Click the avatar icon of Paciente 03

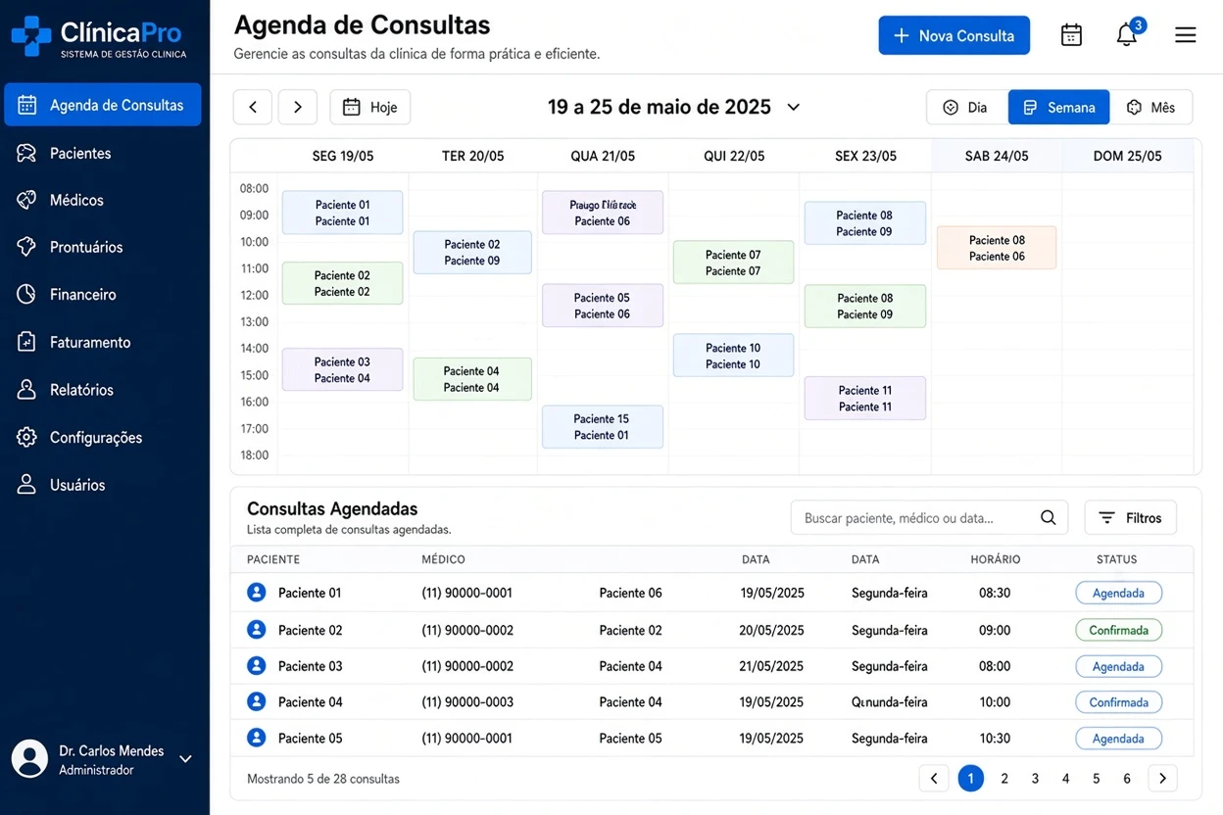tap(256, 666)
